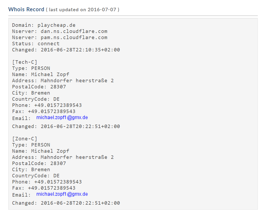268x217 pixels.
Task: Click the pam.ns.cloudflare.com nameserver line
Action: [60, 38]
